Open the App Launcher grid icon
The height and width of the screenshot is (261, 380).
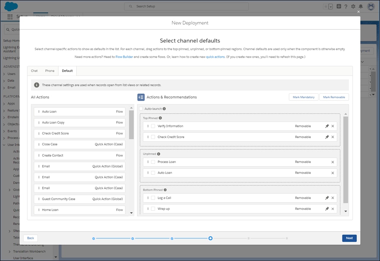[x=10, y=17]
